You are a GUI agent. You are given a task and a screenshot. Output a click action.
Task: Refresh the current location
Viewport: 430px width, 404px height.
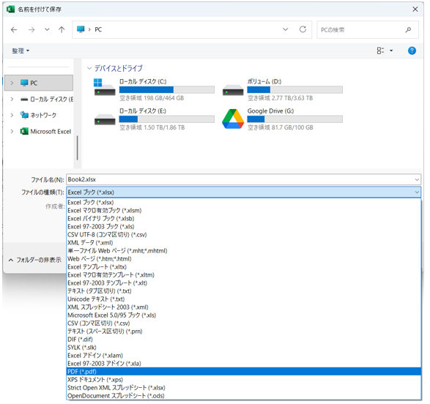[x=303, y=29]
